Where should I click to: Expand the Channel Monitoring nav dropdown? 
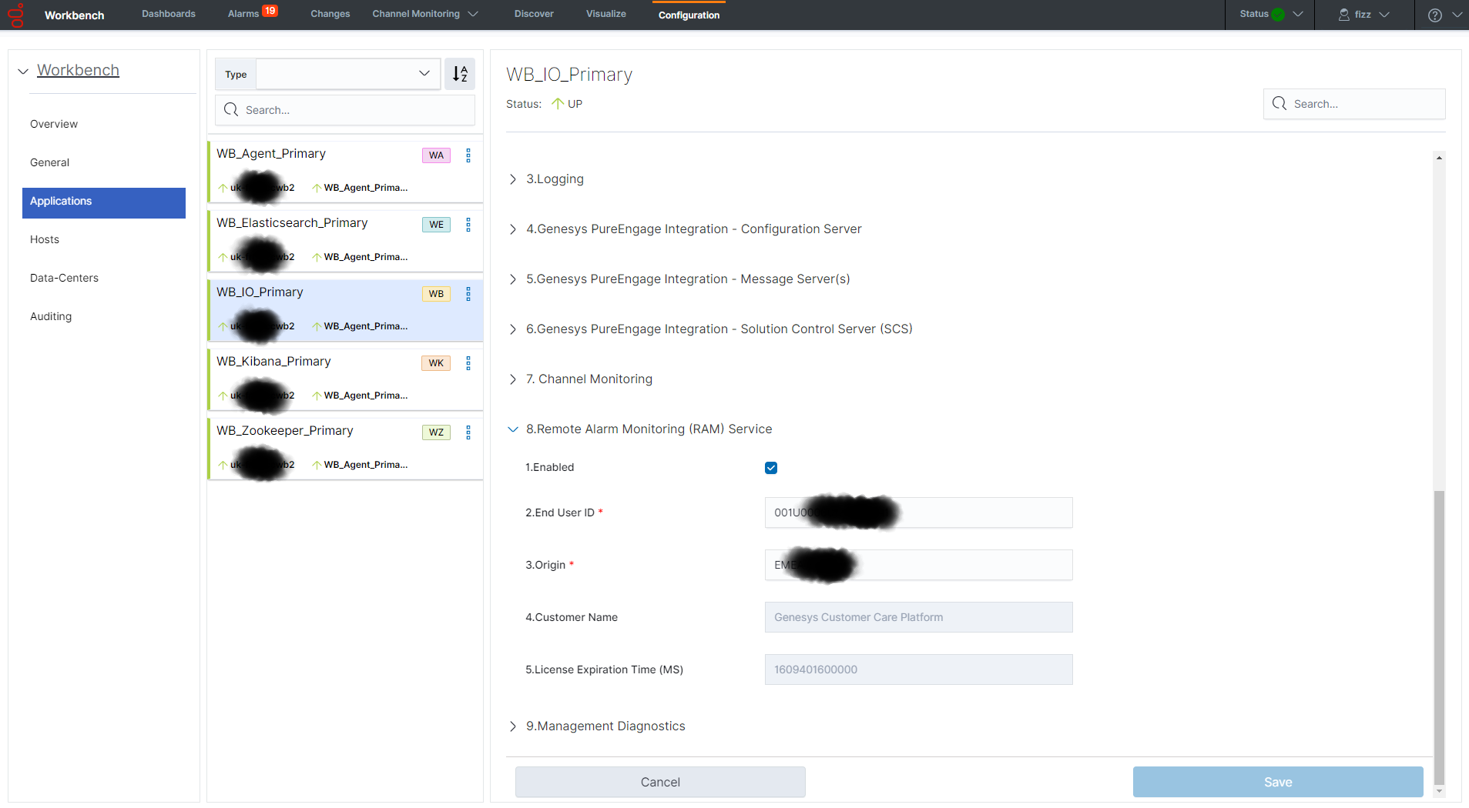coord(473,15)
